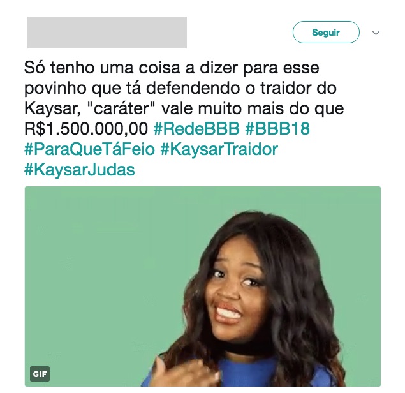Click the grayed-out profile name area

click(107, 33)
